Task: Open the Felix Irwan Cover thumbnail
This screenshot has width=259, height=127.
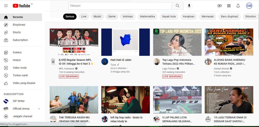Action: [229, 100]
